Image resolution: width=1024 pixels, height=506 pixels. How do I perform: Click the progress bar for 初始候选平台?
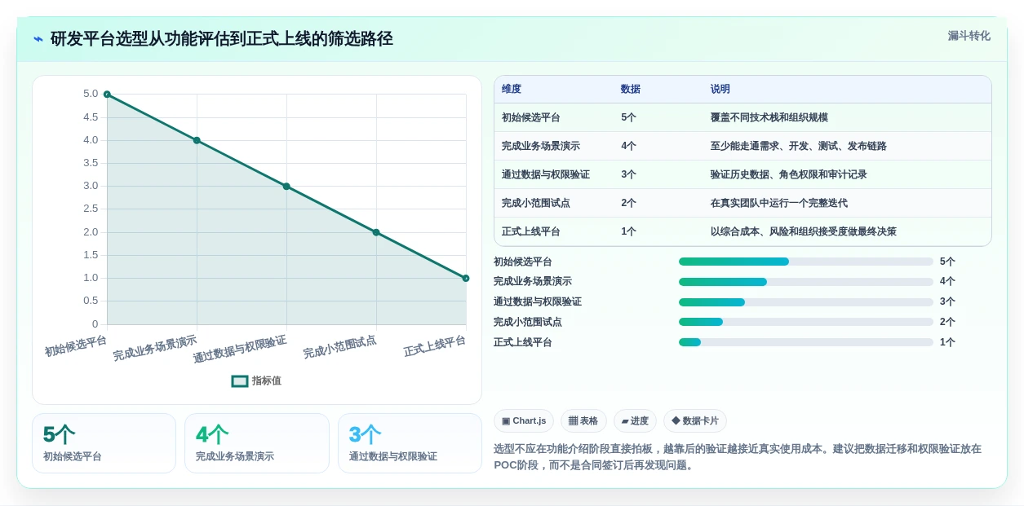click(x=806, y=262)
